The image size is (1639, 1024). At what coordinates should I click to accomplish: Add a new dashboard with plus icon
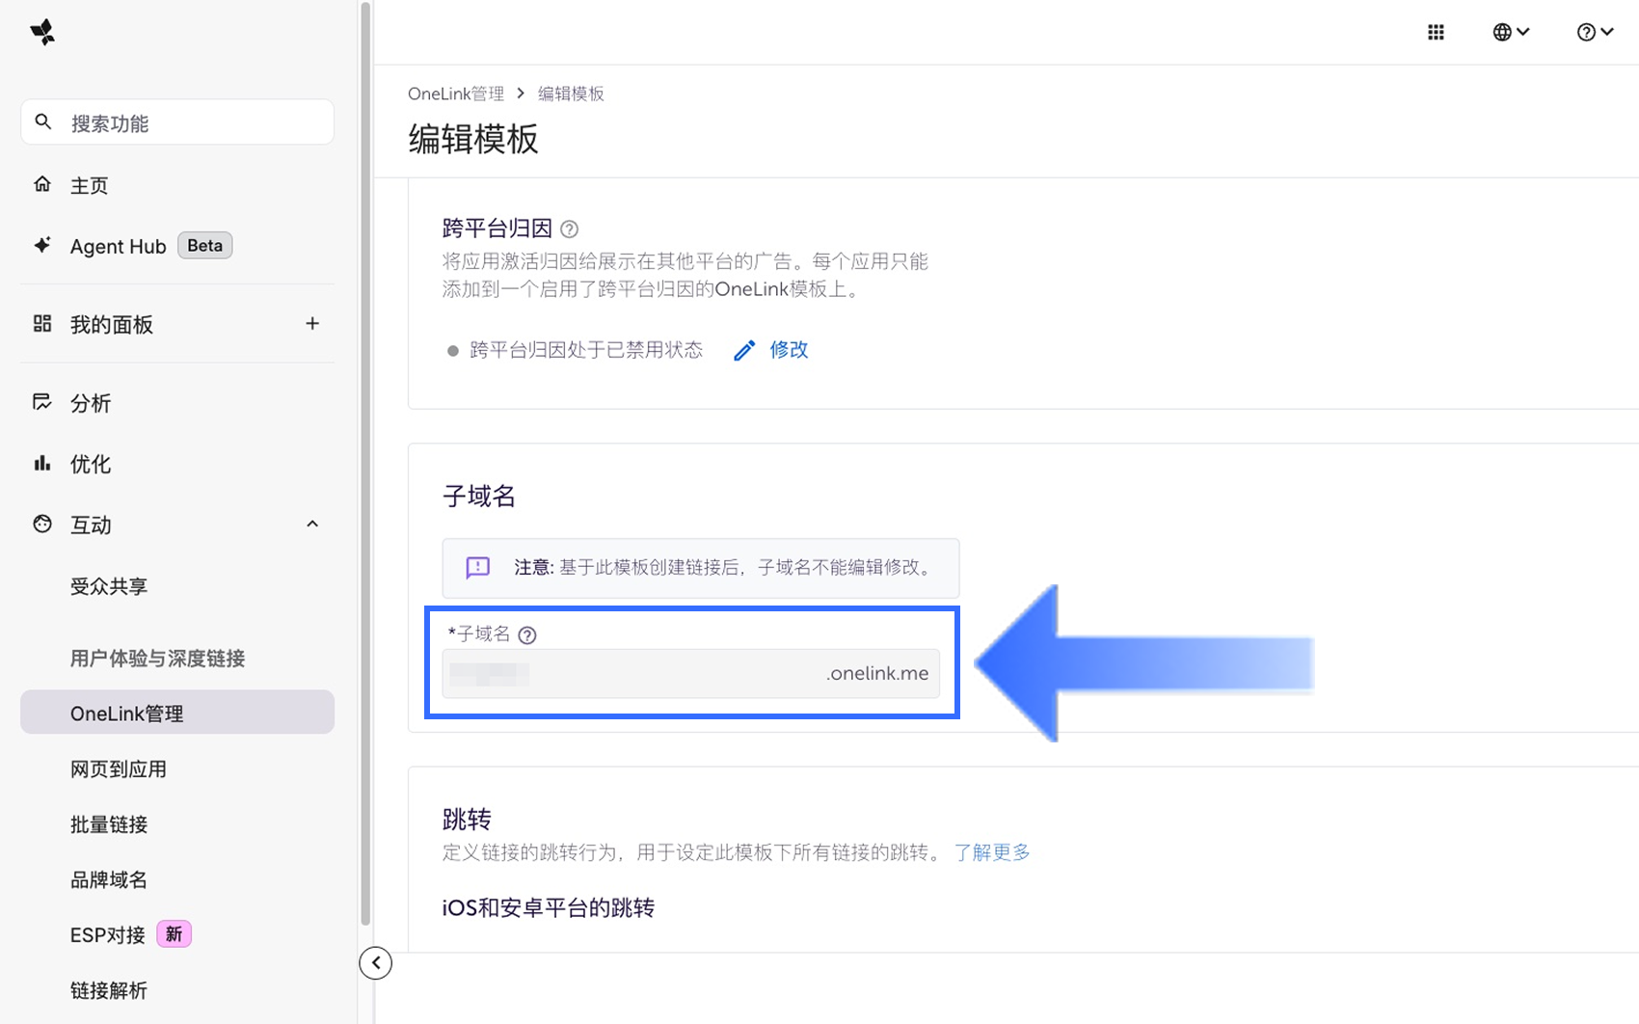coord(312,324)
